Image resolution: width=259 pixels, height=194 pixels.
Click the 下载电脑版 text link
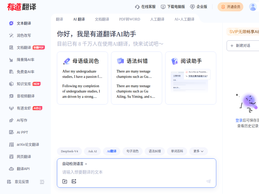[176, 7]
